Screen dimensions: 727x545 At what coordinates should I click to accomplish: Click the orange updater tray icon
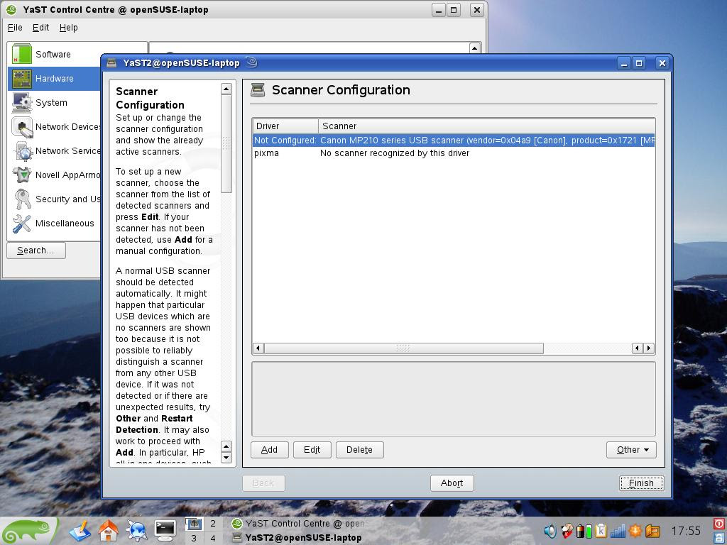coord(635,531)
